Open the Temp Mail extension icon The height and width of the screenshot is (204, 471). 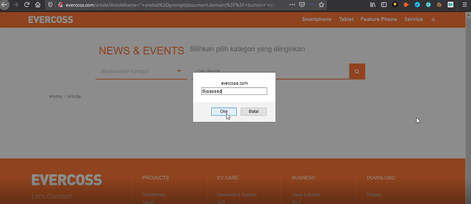450,5
